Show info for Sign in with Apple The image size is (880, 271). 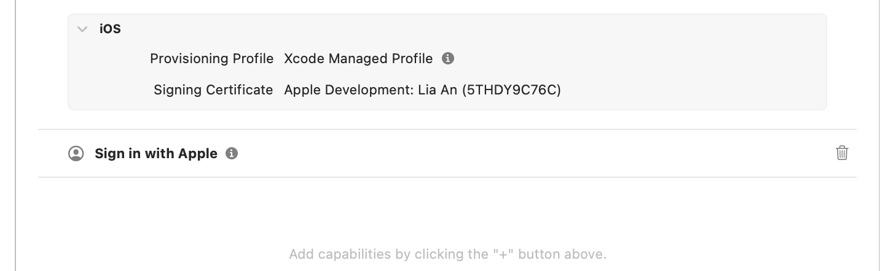tap(232, 153)
